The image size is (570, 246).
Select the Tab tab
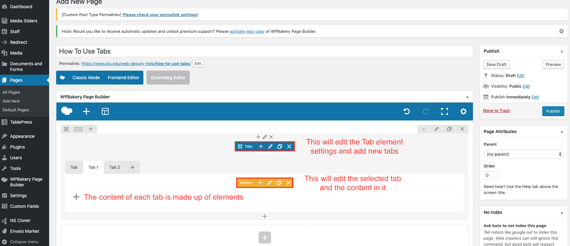(x=74, y=167)
